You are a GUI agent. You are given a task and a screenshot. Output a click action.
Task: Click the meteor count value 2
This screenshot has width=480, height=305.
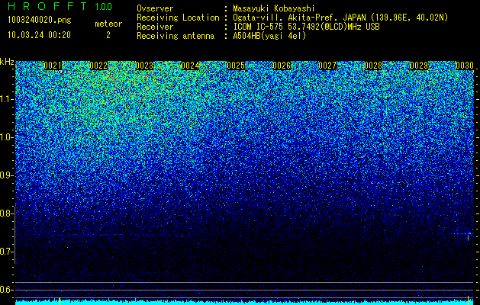(x=108, y=35)
